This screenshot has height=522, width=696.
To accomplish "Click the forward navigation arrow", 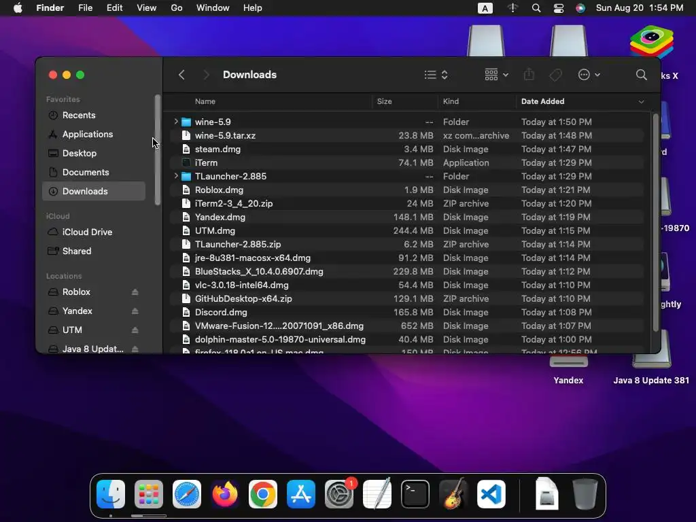I will (205, 75).
